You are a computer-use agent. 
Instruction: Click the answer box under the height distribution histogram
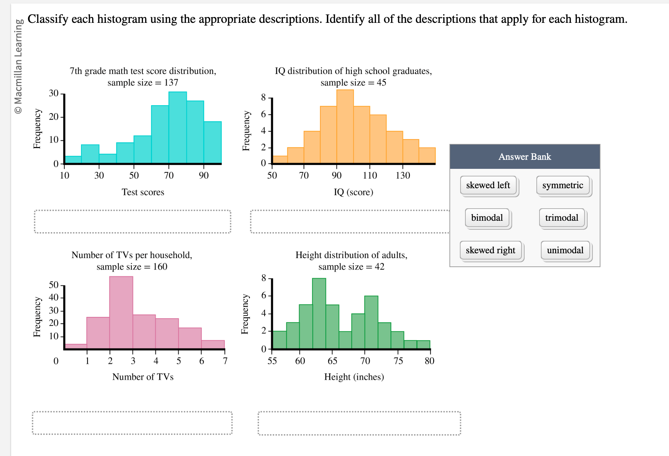[359, 423]
